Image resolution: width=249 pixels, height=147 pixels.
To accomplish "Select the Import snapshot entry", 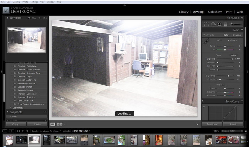I will (x=27, y=116).
